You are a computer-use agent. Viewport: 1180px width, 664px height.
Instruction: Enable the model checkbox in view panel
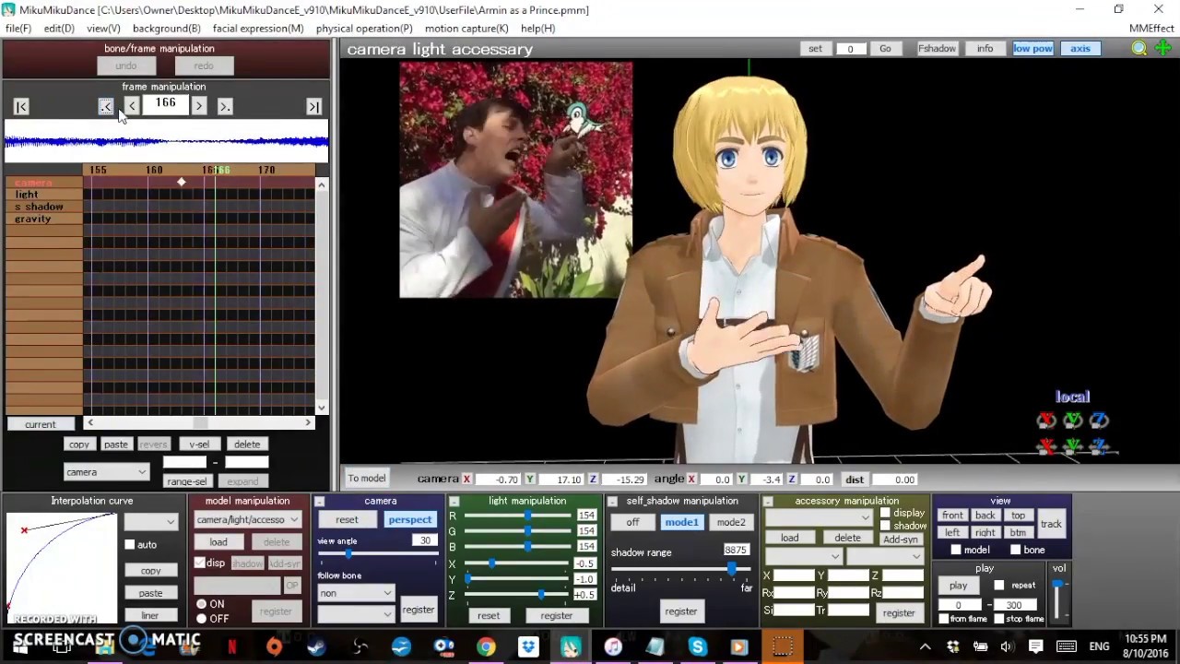(956, 551)
